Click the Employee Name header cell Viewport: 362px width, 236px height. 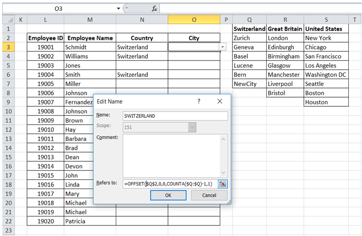tap(90, 38)
